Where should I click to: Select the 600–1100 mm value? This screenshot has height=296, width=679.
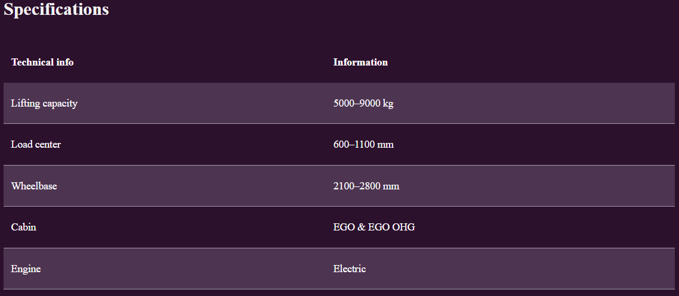(x=363, y=144)
